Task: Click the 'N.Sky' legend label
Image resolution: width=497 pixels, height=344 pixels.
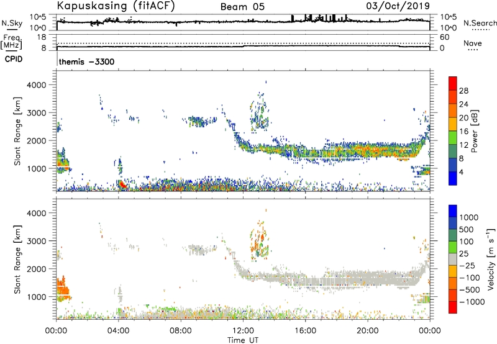Action: tap(12, 23)
